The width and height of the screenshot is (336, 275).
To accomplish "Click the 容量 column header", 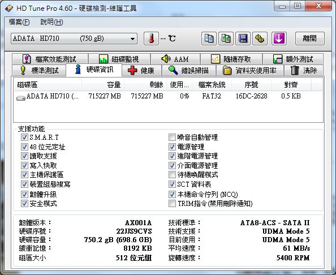I will tap(103, 85).
